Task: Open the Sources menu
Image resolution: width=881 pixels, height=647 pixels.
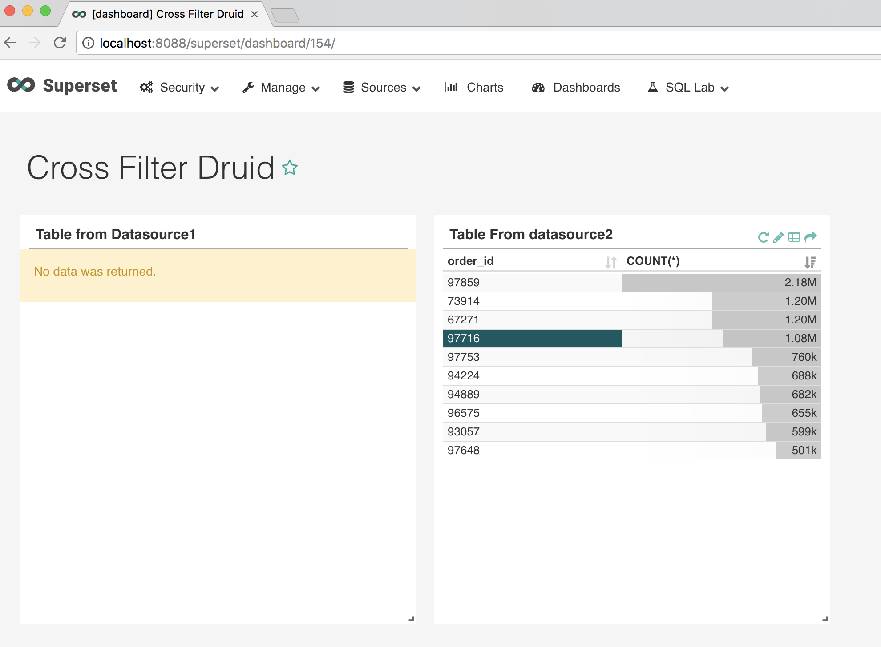Action: coord(384,88)
